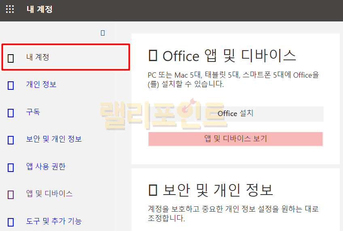Click the 보안 및 개인 정보 sidebar icon
Screen dimensions: 343x231
point(11,140)
